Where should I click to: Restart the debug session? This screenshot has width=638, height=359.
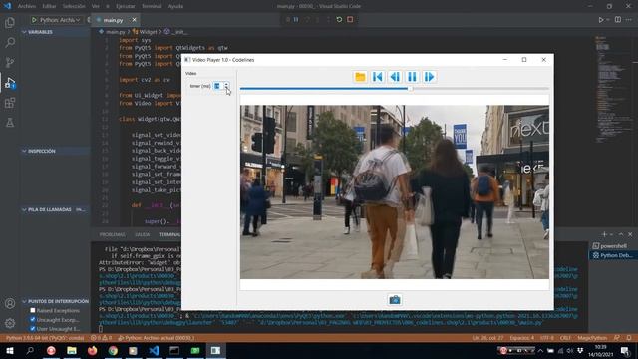pyautogui.click(x=339, y=20)
